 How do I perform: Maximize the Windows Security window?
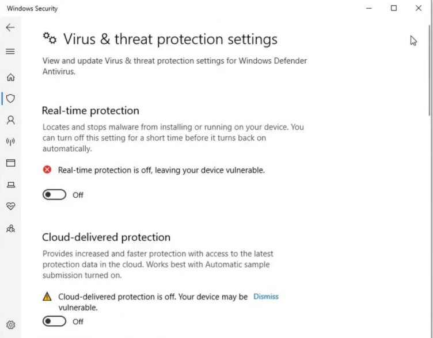pos(394,9)
